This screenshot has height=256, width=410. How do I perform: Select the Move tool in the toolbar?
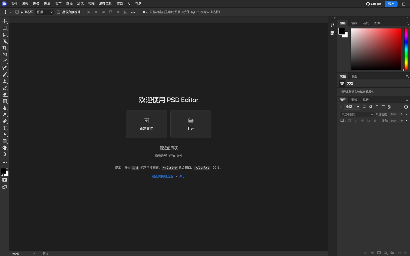[5, 21]
